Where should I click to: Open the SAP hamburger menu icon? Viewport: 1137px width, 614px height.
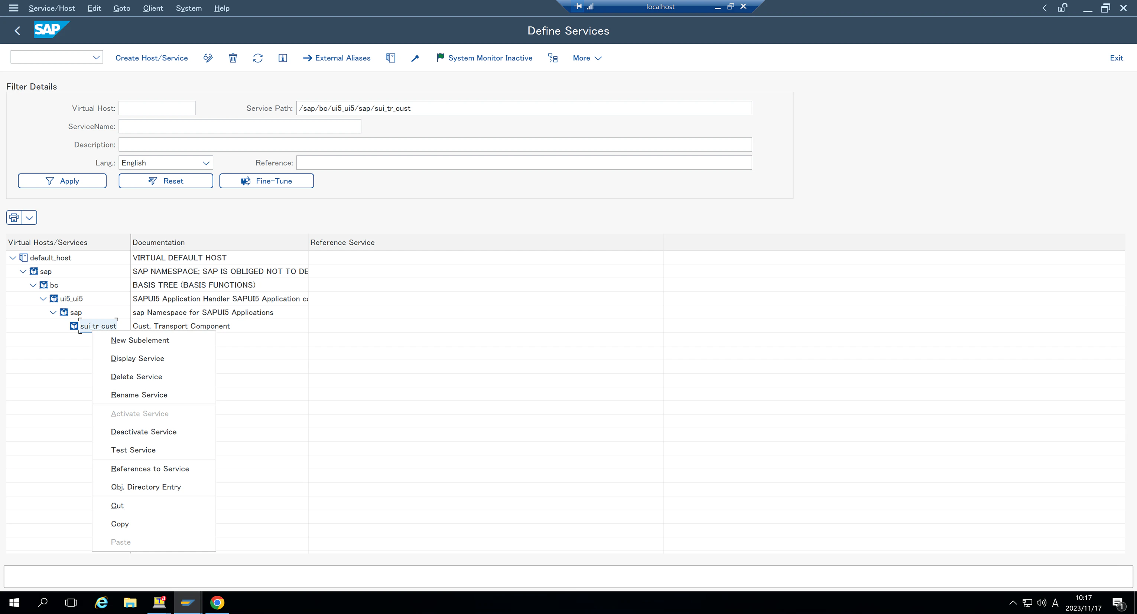(14, 8)
